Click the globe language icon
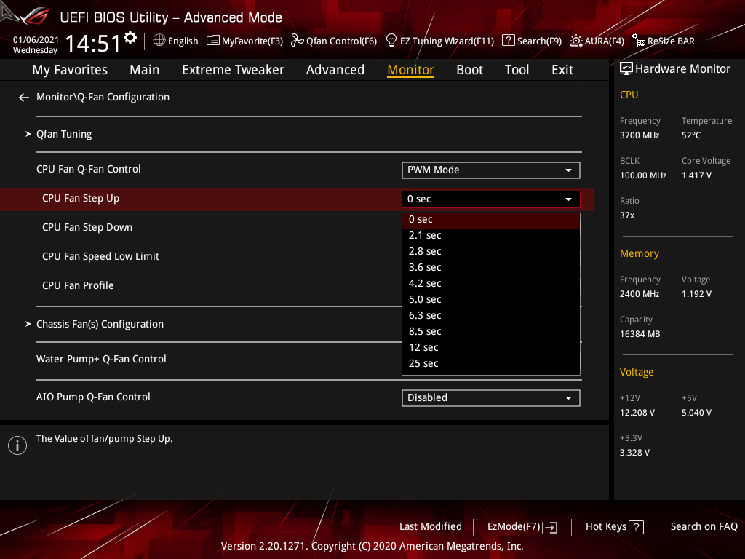 click(x=159, y=41)
